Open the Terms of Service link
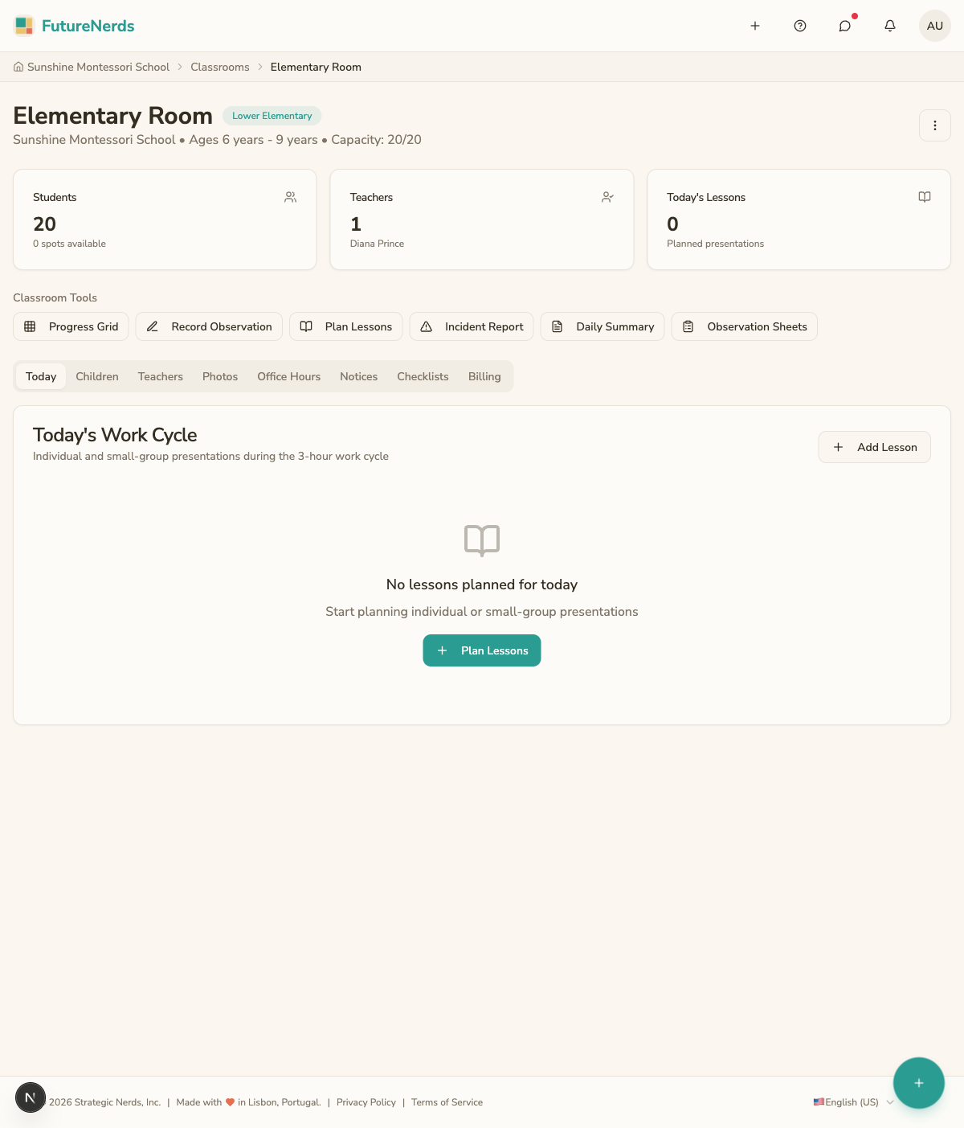The image size is (964, 1128). tap(447, 1102)
